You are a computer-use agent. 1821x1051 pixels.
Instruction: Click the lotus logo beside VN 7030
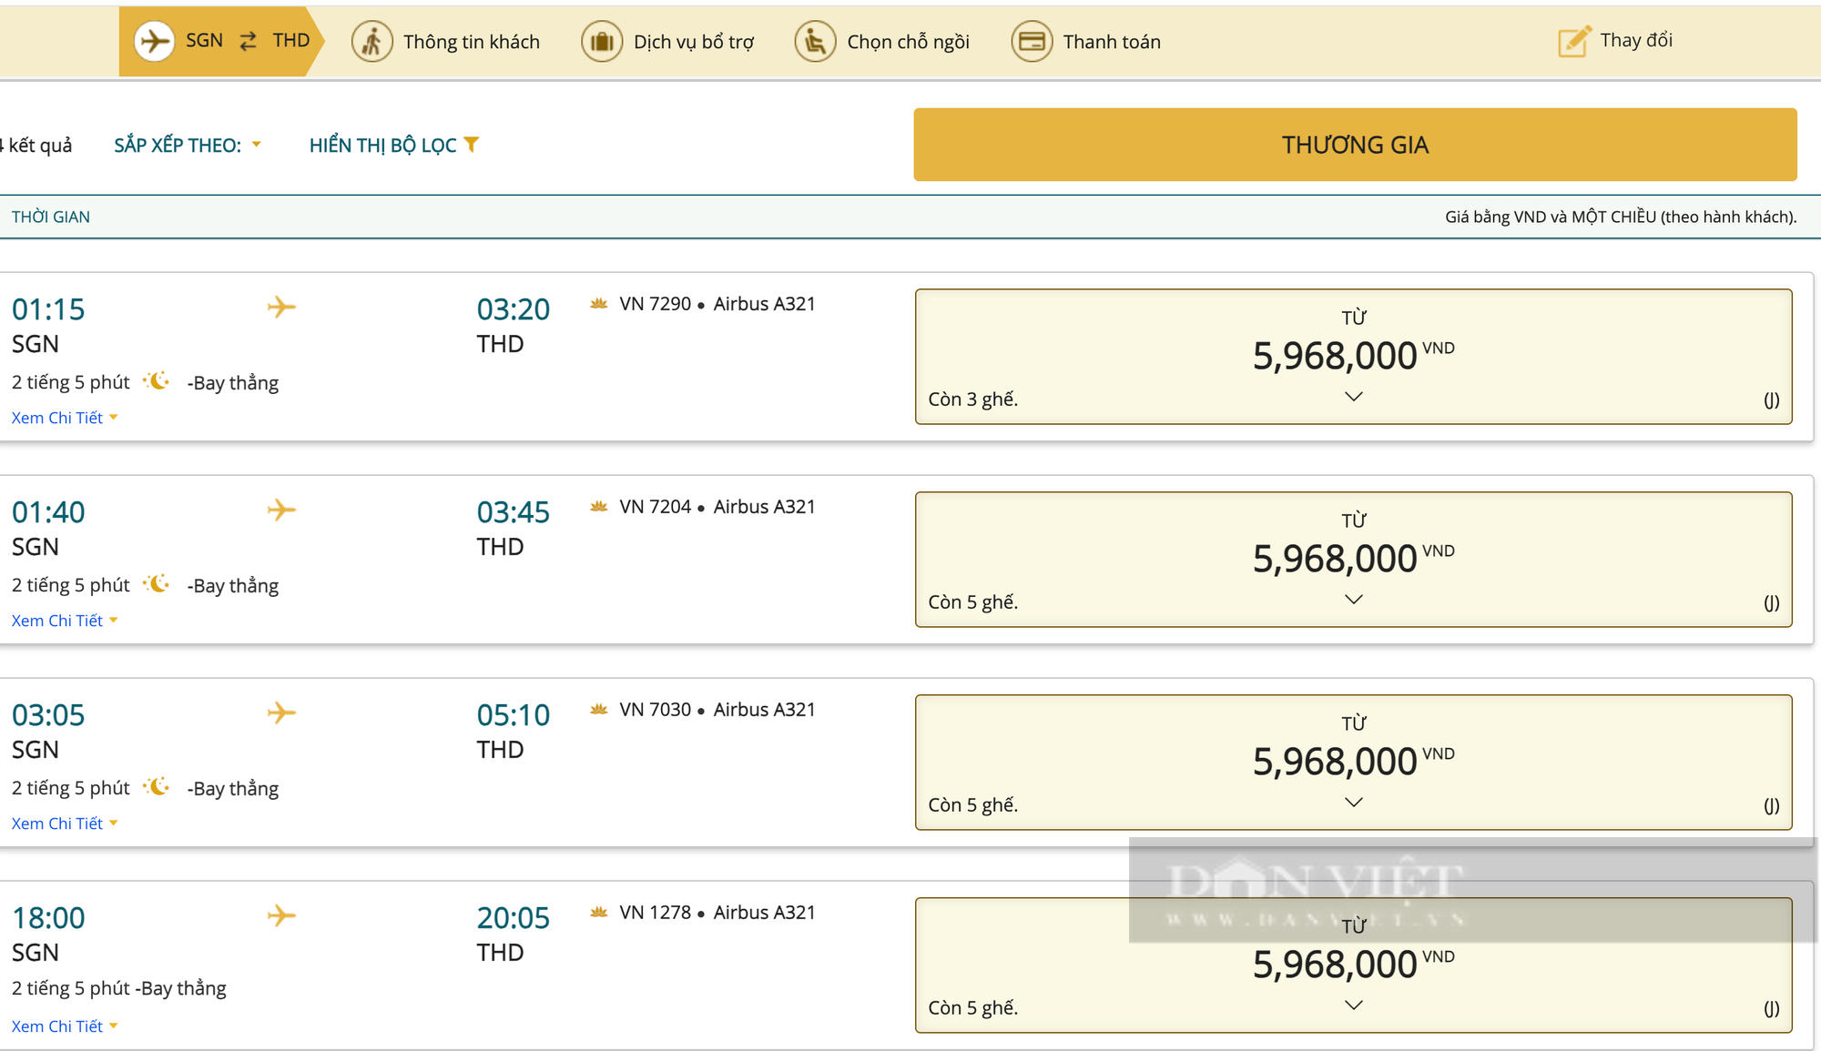(598, 710)
